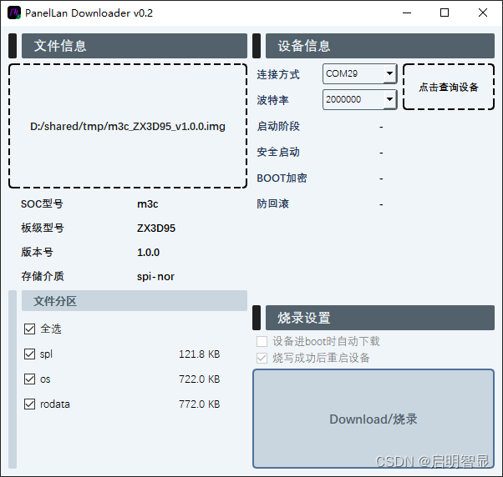503x477 pixels.
Task: Click the 文件分区 section header
Action: point(135,300)
